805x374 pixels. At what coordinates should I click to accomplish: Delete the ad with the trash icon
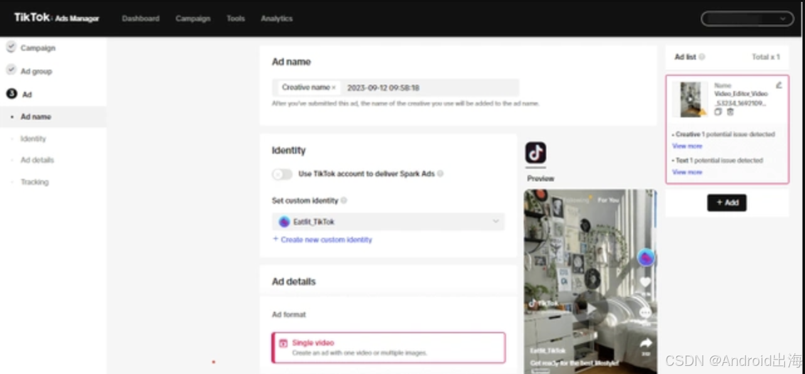(730, 112)
